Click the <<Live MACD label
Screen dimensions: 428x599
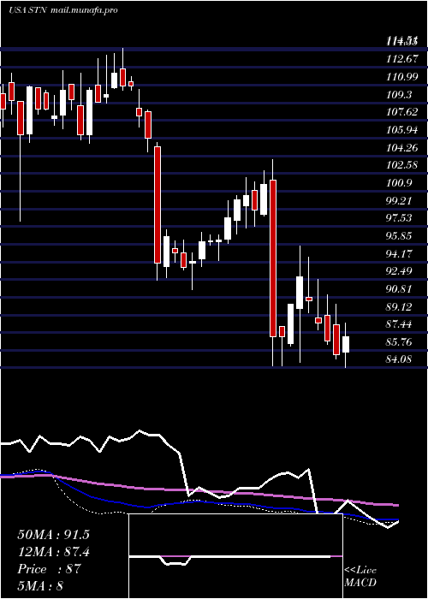(360, 577)
